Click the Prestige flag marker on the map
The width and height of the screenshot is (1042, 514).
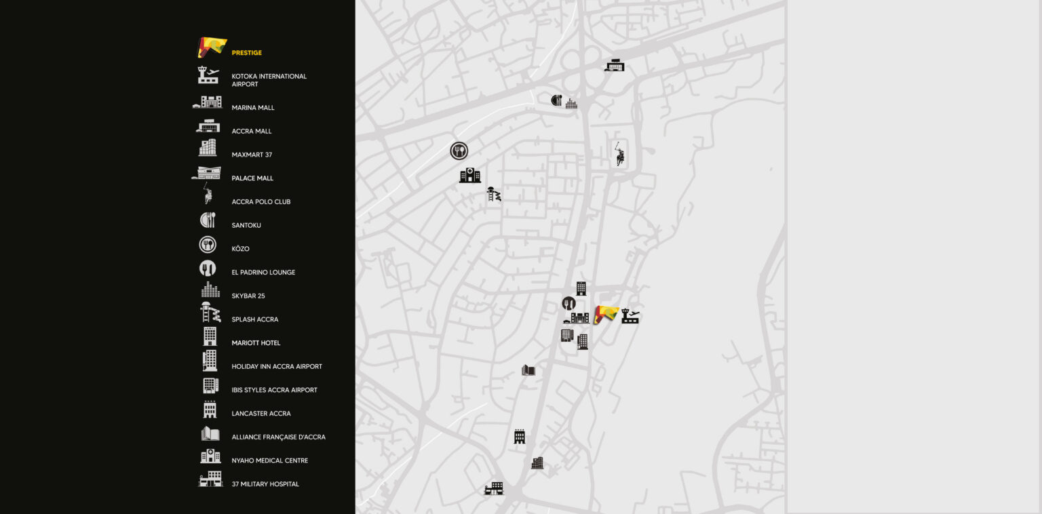point(606,313)
